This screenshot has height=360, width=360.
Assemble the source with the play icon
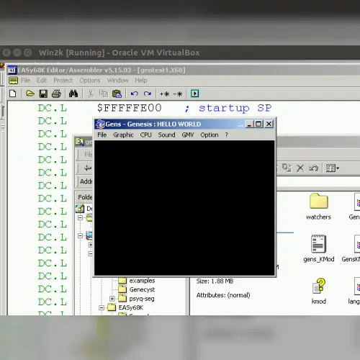pyautogui.click(x=194, y=94)
